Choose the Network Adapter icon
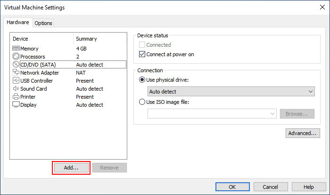Viewport: 330px width, 195px height. point(16,72)
